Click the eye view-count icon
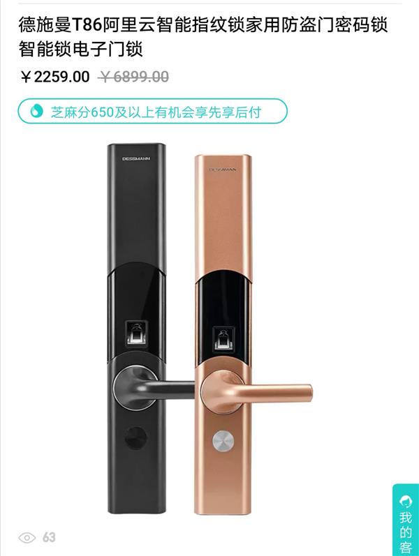Viewport: 419px width, 556px height. [27, 538]
